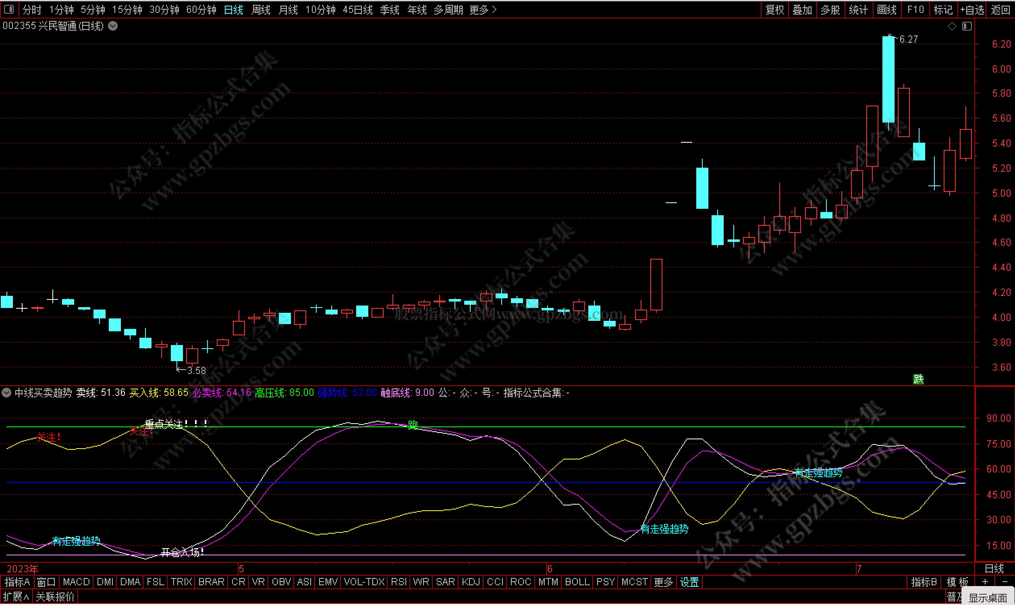Apply the KDJ indicator
Image resolution: width=1015 pixels, height=605 pixels.
[x=471, y=582]
